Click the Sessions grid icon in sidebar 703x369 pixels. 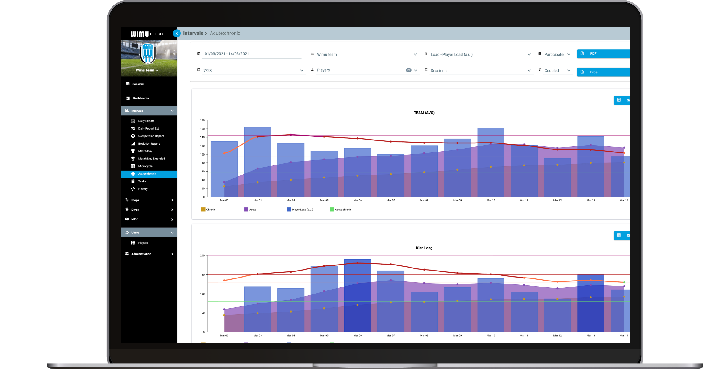(x=128, y=84)
